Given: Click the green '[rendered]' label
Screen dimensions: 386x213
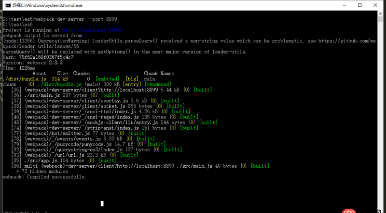Looking at the screenshot, I should pos(158,84).
